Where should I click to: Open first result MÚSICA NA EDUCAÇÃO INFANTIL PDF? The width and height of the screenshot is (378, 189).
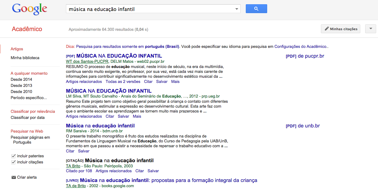(119, 56)
